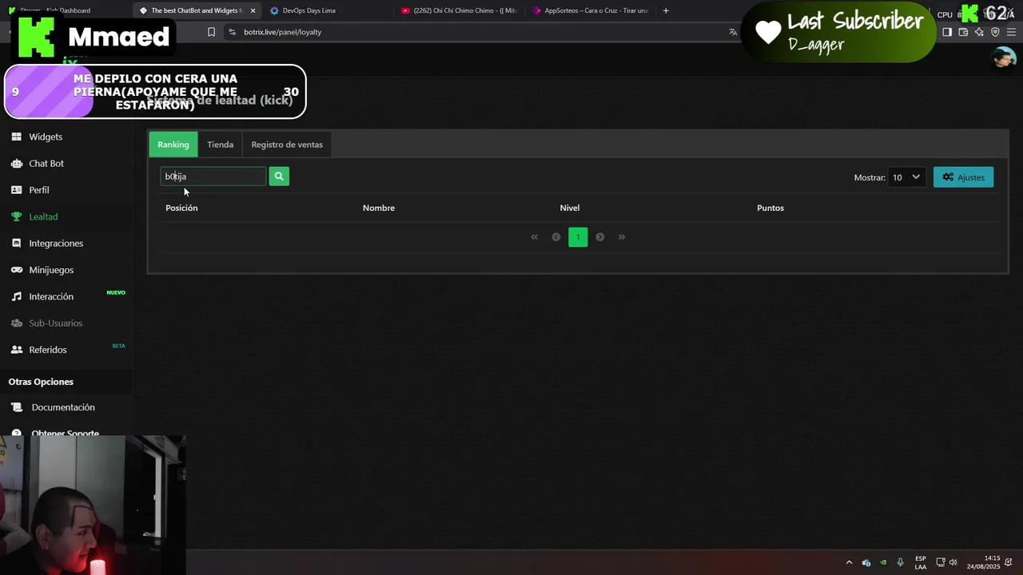The height and width of the screenshot is (575, 1023).
Task: Click the green search button
Action: [x=279, y=176]
